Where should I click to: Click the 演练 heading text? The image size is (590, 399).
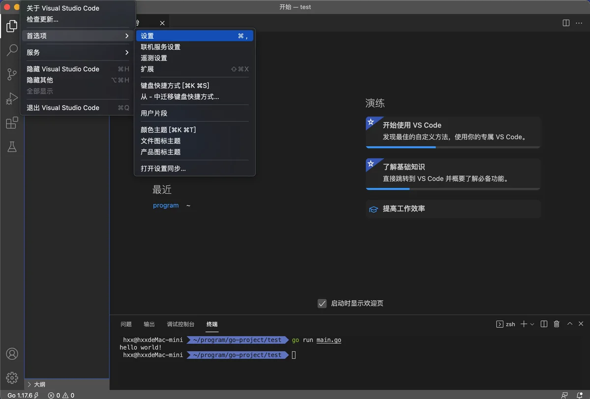(375, 103)
